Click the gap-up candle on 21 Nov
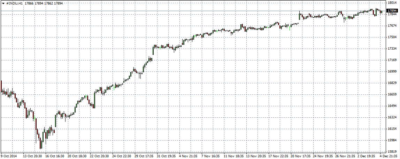Screen dimensions: 400x159 (x=300, y=15)
